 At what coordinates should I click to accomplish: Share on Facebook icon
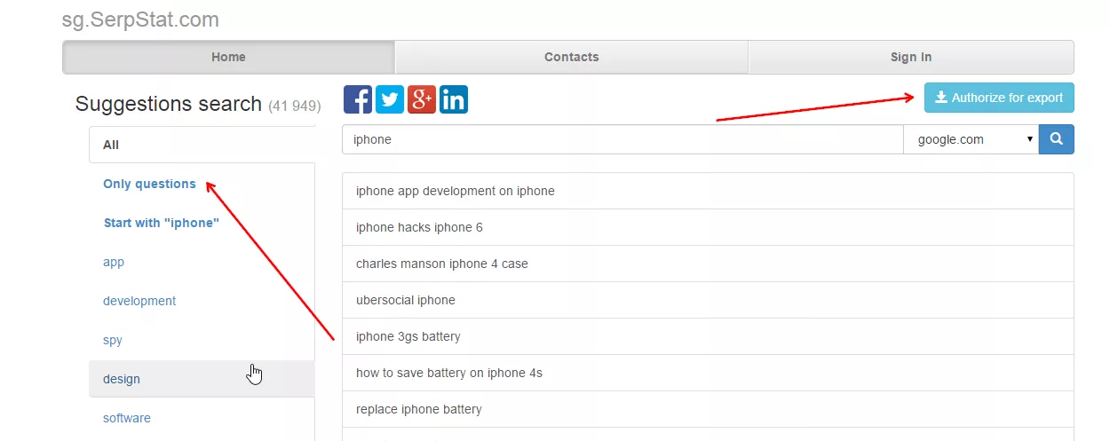[358, 99]
